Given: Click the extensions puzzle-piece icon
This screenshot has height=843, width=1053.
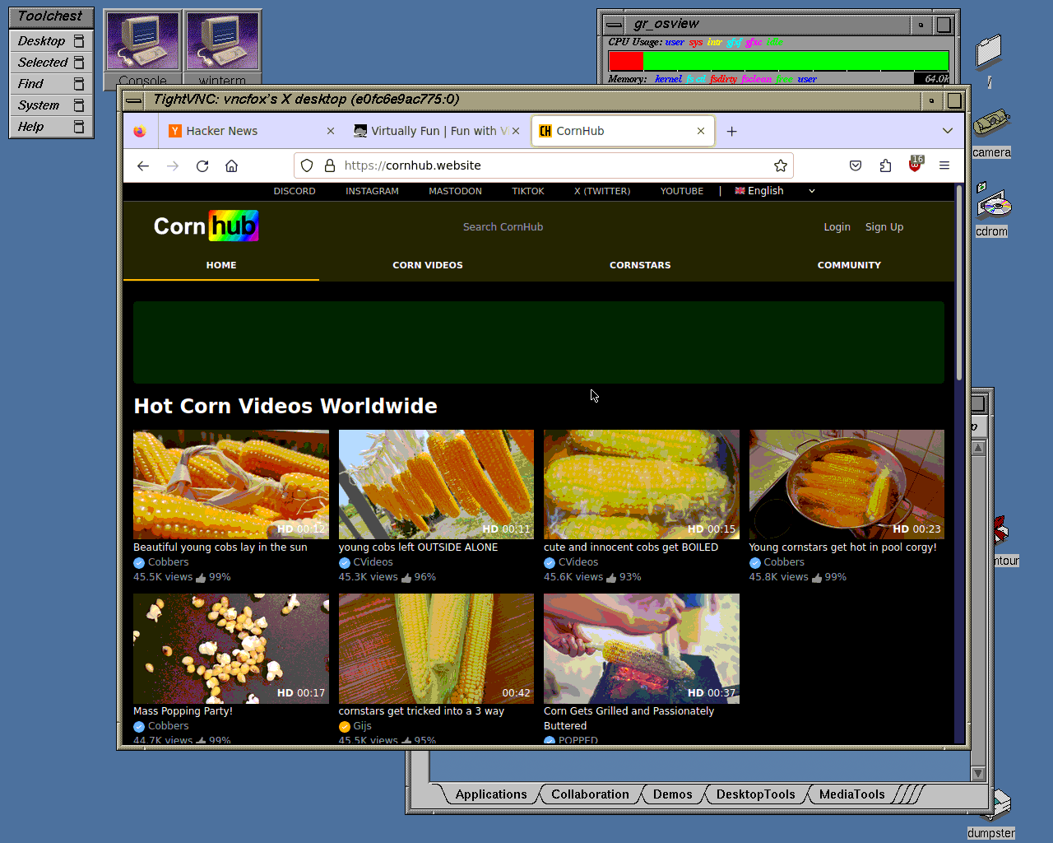Looking at the screenshot, I should coord(885,165).
